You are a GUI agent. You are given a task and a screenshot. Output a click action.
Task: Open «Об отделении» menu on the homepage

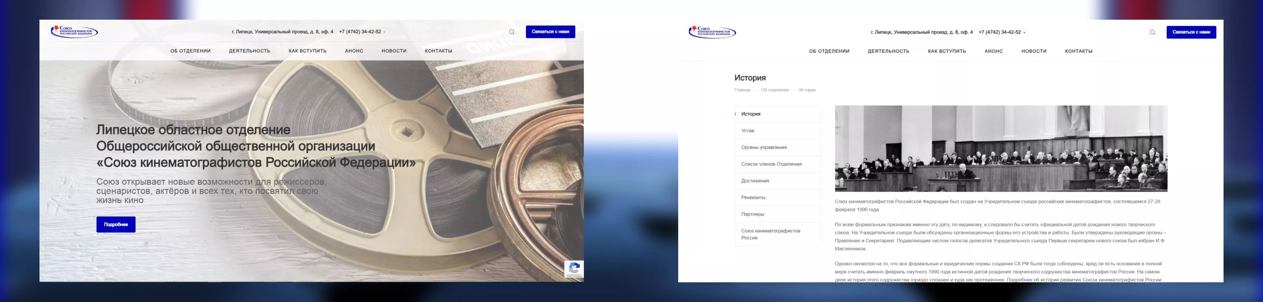pos(191,51)
